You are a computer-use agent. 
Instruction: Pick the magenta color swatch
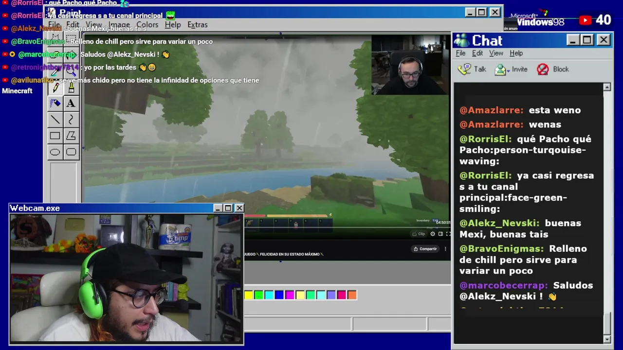click(290, 295)
